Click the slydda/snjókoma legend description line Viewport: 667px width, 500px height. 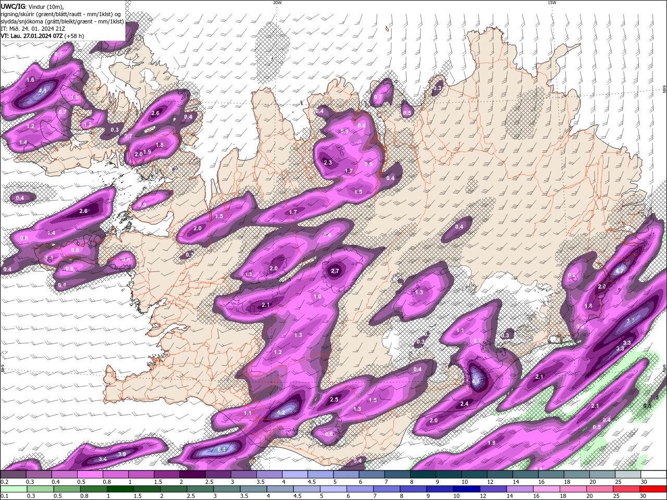62,21
